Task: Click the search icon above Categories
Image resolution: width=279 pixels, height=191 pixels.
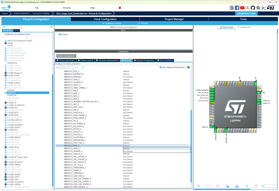Action: (x=3, y=27)
